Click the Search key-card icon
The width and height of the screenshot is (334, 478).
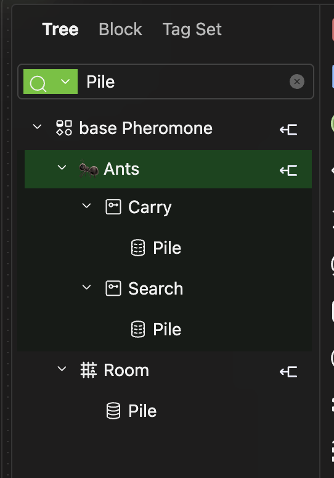pyautogui.click(x=113, y=288)
